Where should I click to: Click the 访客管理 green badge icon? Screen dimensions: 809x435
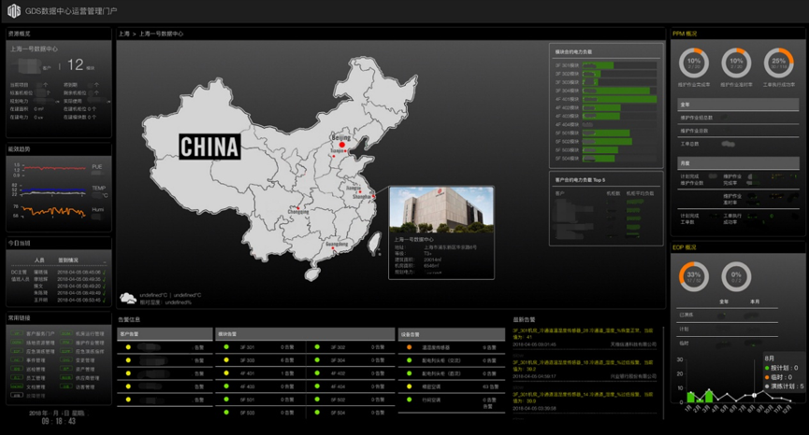[66, 386]
